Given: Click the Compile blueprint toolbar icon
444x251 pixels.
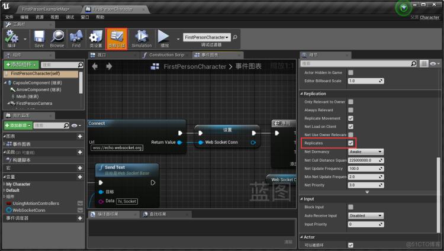Looking at the screenshot, I should 12,38.
